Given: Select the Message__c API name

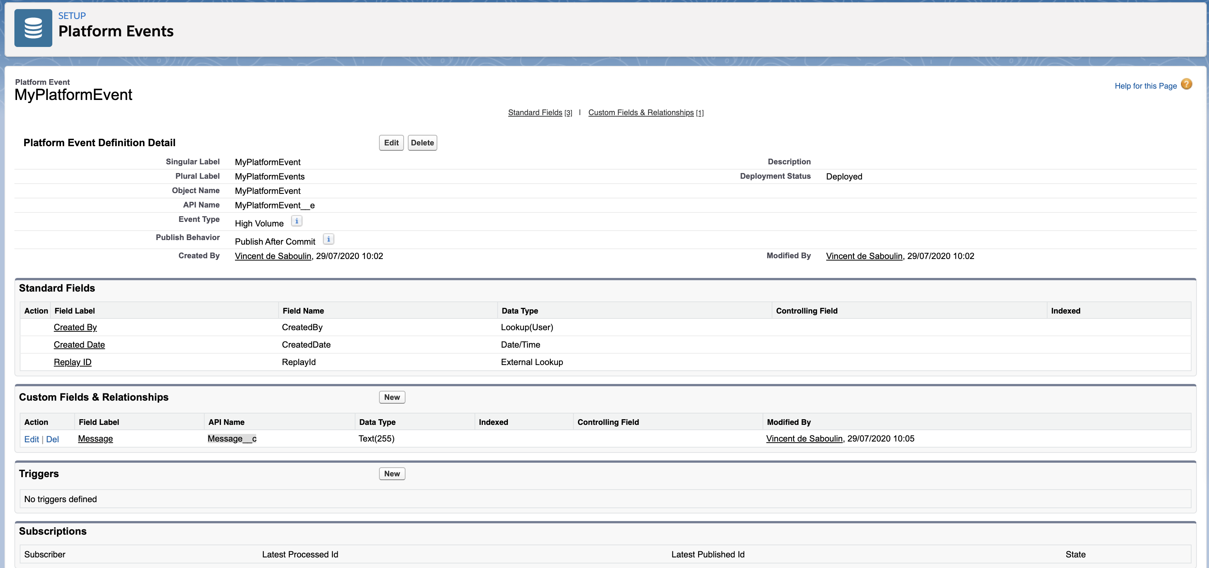Looking at the screenshot, I should (232, 438).
